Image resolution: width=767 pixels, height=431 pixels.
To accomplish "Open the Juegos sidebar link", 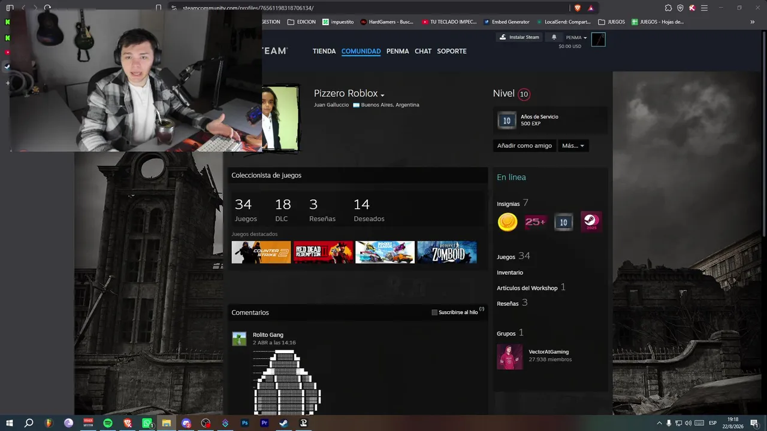I will [506, 257].
